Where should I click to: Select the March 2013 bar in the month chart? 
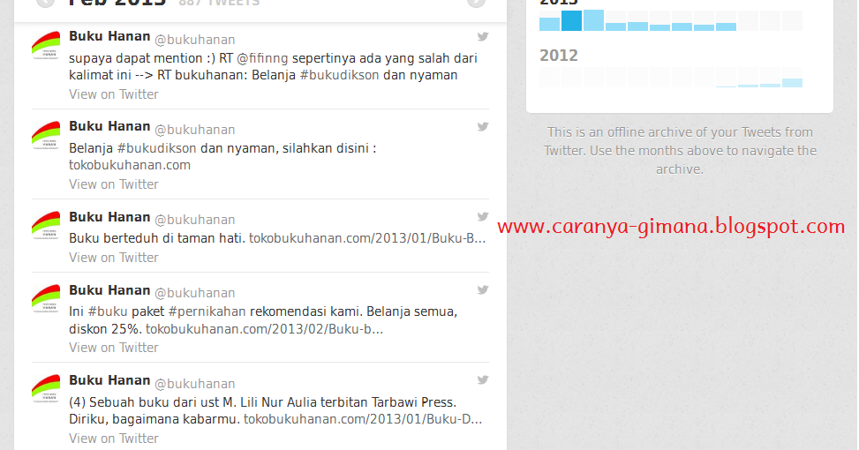click(x=593, y=21)
